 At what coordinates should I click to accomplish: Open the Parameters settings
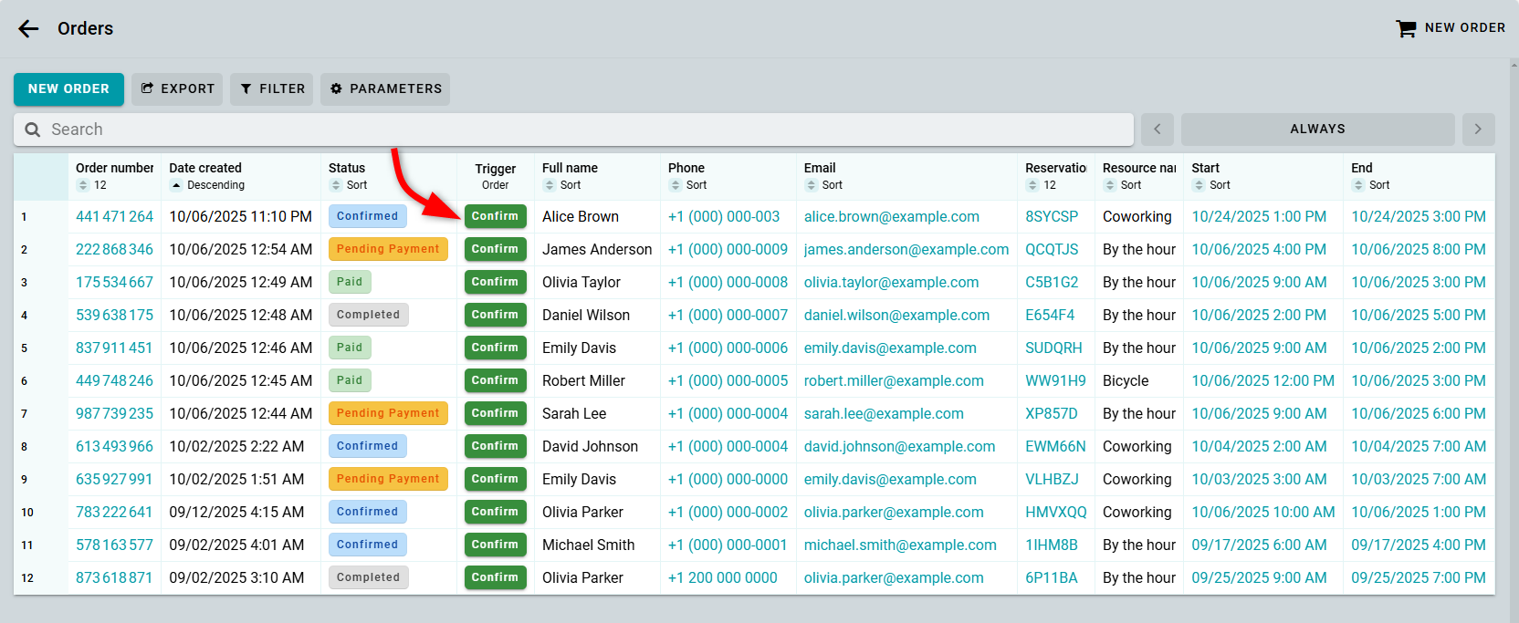tap(384, 88)
